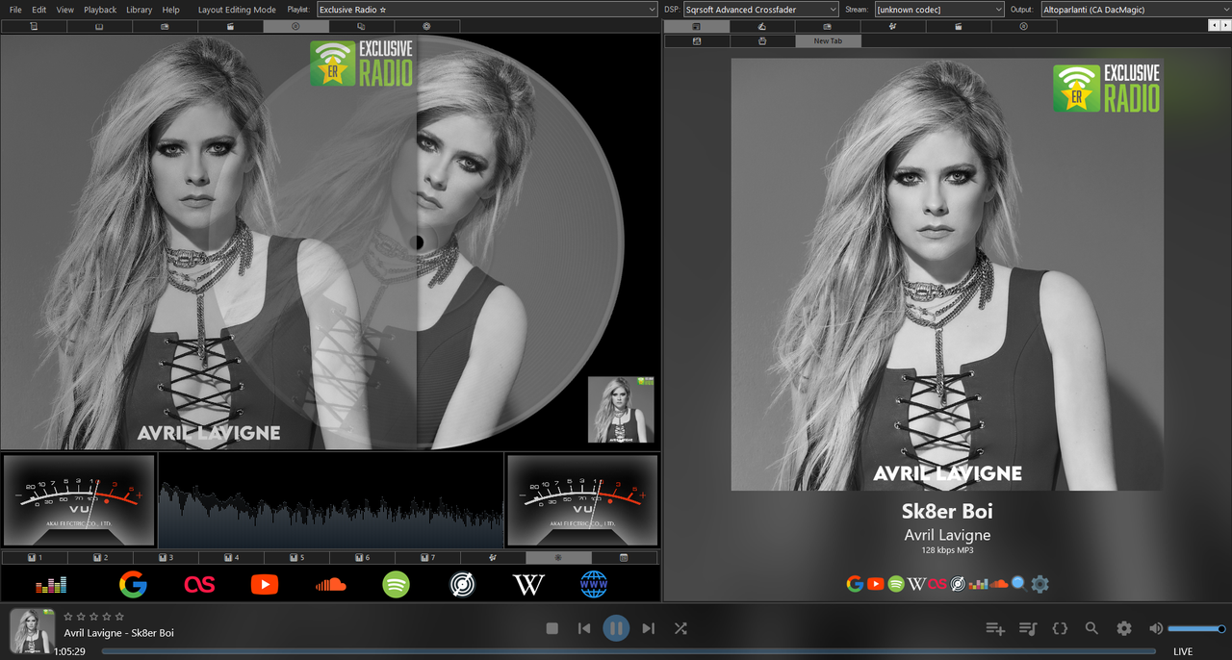Rate the track three stars
The height and width of the screenshot is (660, 1232).
tap(94, 616)
